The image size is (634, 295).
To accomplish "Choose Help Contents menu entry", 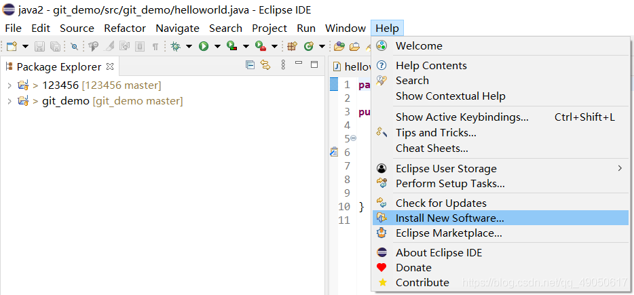I will 500,66.
